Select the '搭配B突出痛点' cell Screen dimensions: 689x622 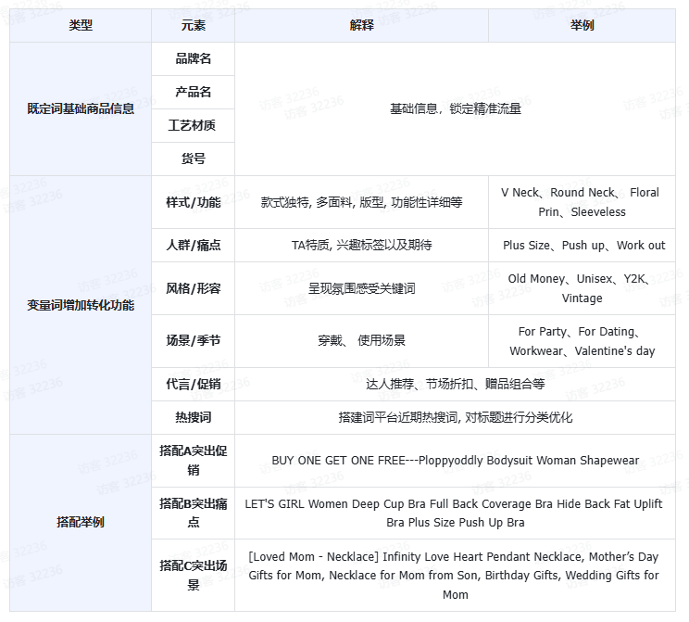[x=193, y=513]
